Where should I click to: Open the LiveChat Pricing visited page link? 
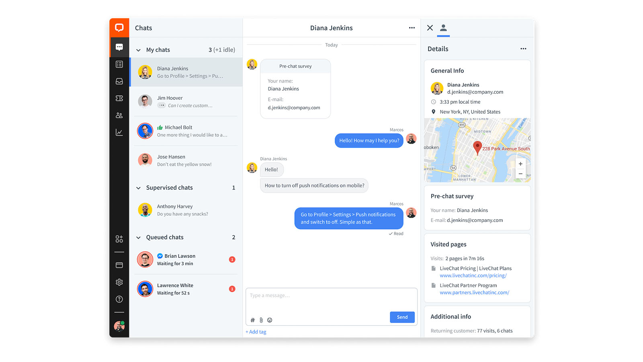point(473,276)
